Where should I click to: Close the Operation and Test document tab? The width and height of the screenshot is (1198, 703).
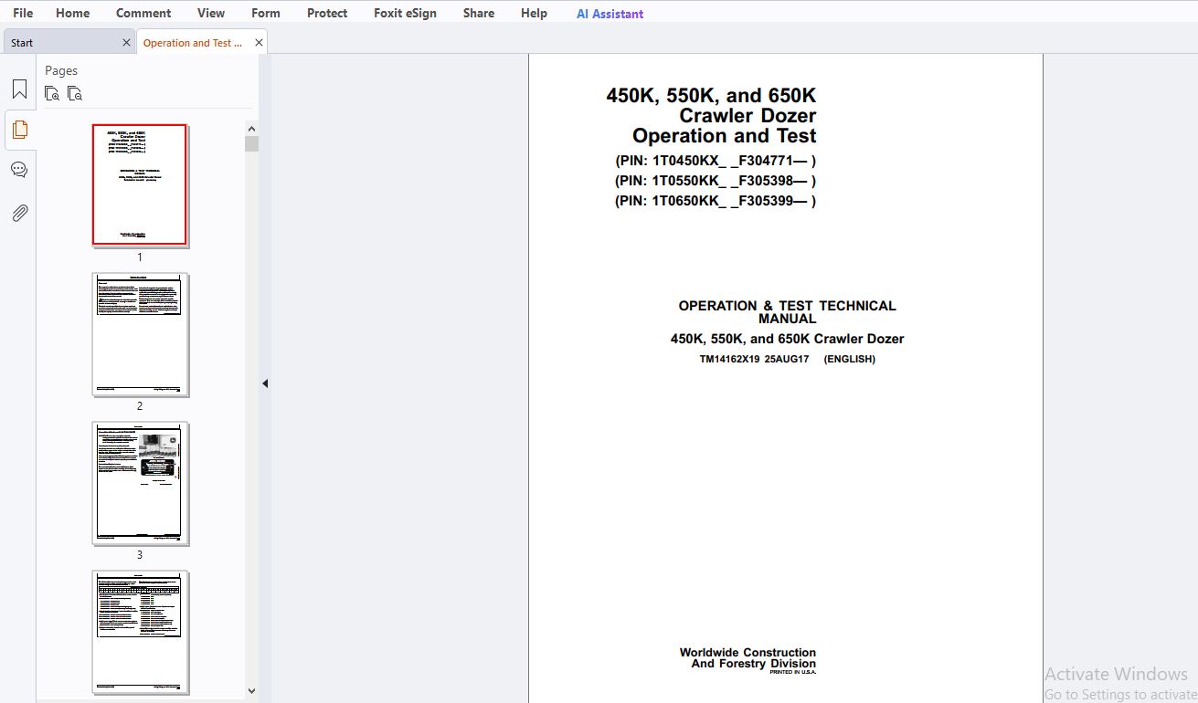click(x=259, y=43)
